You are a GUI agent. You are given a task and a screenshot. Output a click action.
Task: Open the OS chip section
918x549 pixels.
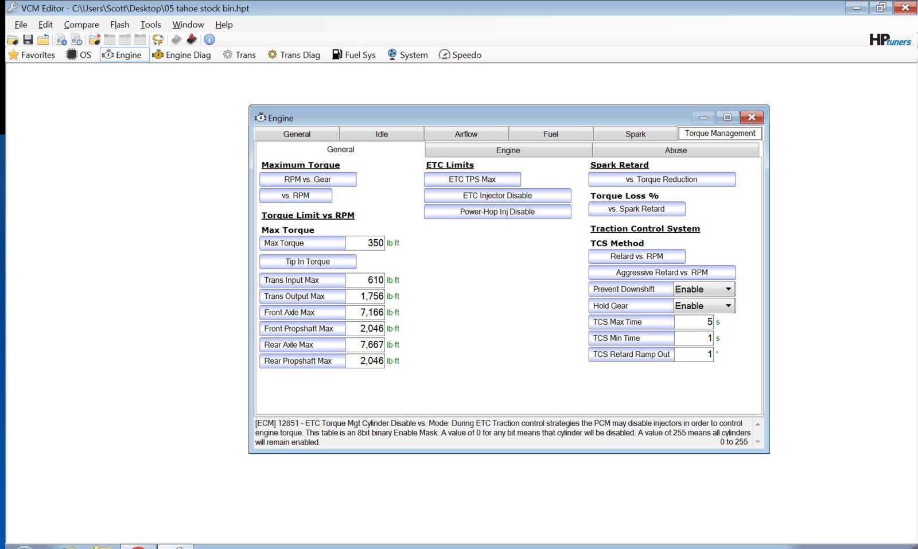(79, 55)
